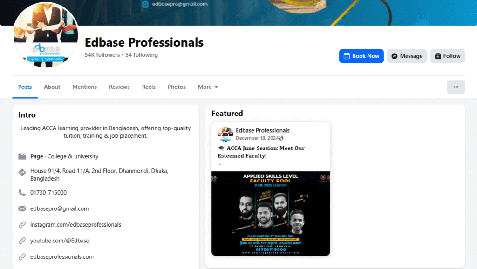
Task: Open the featured Faculty Pool post image
Action: coord(271,213)
